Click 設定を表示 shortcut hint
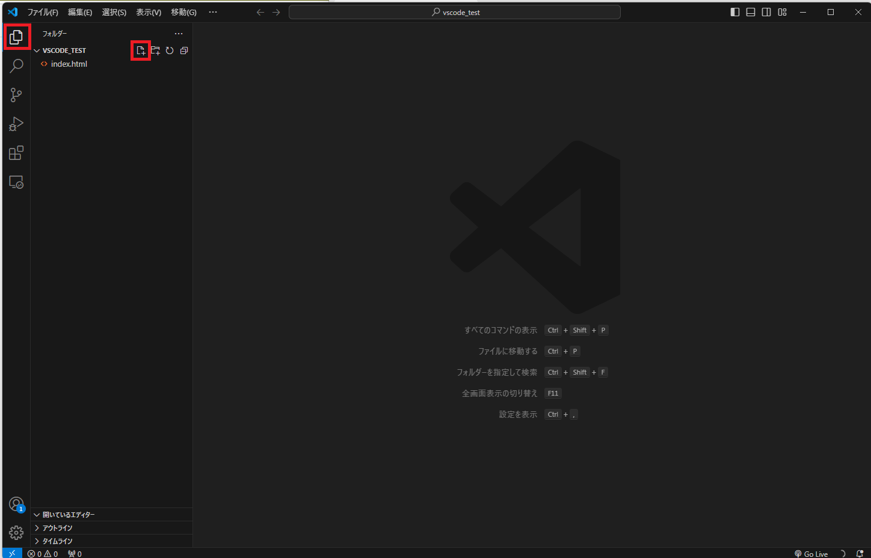Image resolution: width=871 pixels, height=558 pixels. coord(518,414)
